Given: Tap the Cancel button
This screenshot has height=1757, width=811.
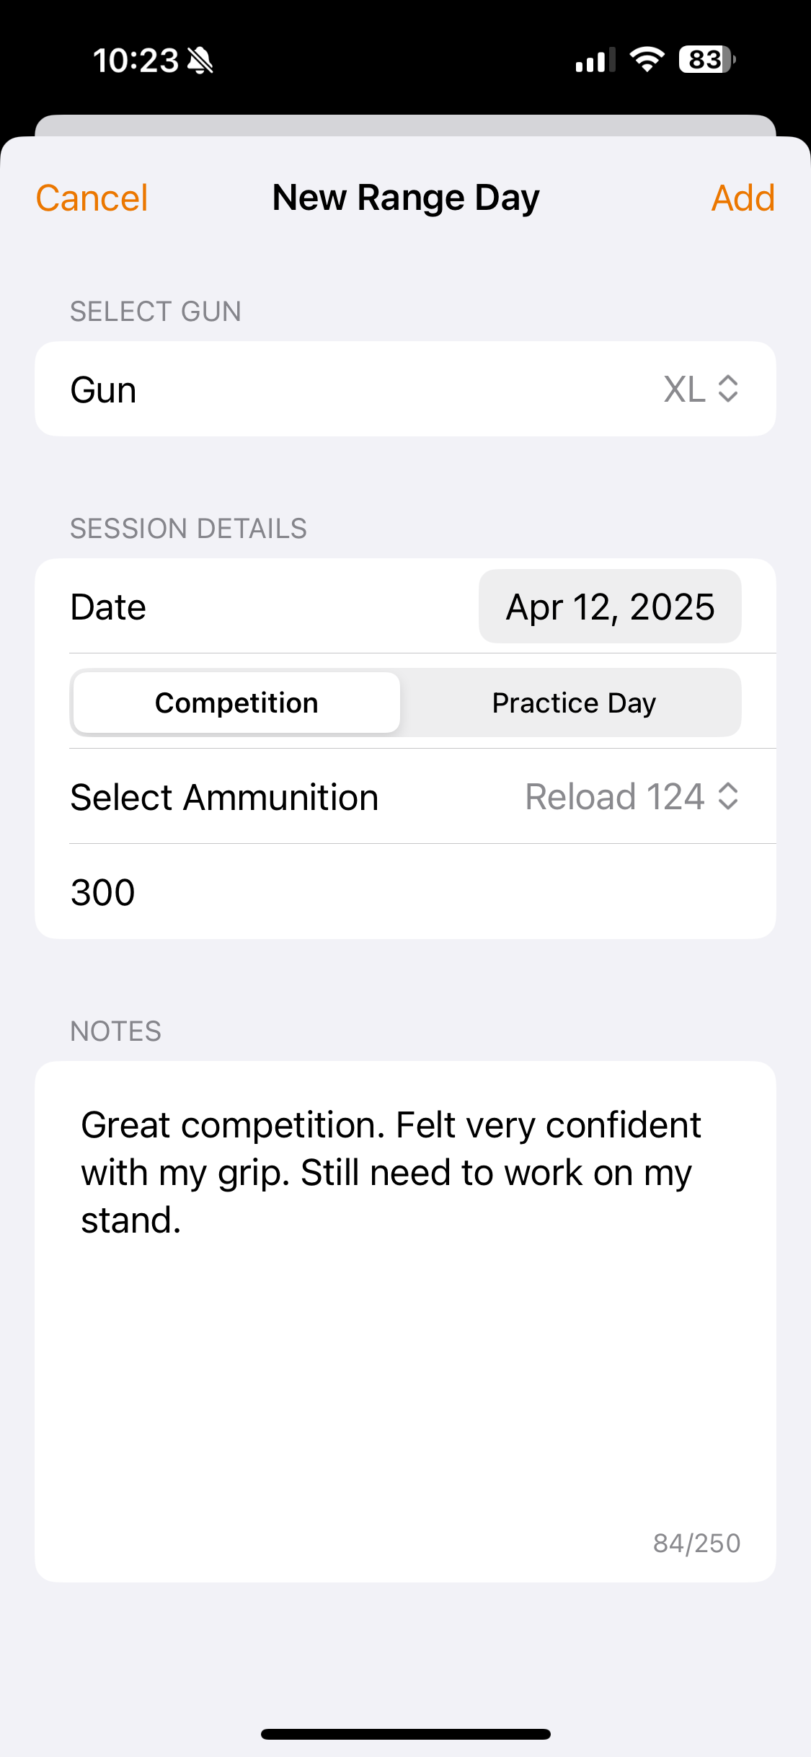Looking at the screenshot, I should coord(92,198).
